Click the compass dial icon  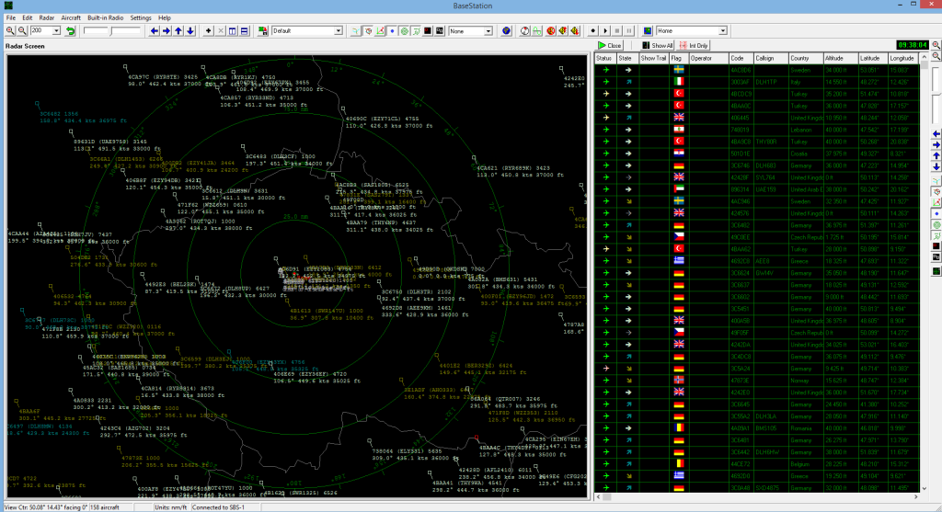[x=524, y=30]
